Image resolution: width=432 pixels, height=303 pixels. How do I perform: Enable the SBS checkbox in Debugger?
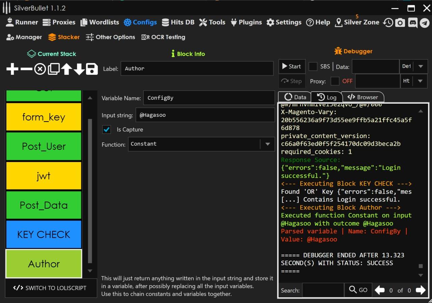[x=313, y=66]
